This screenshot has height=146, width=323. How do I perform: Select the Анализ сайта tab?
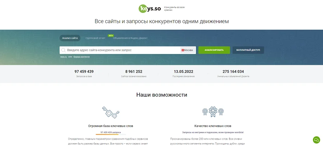pos(70,38)
